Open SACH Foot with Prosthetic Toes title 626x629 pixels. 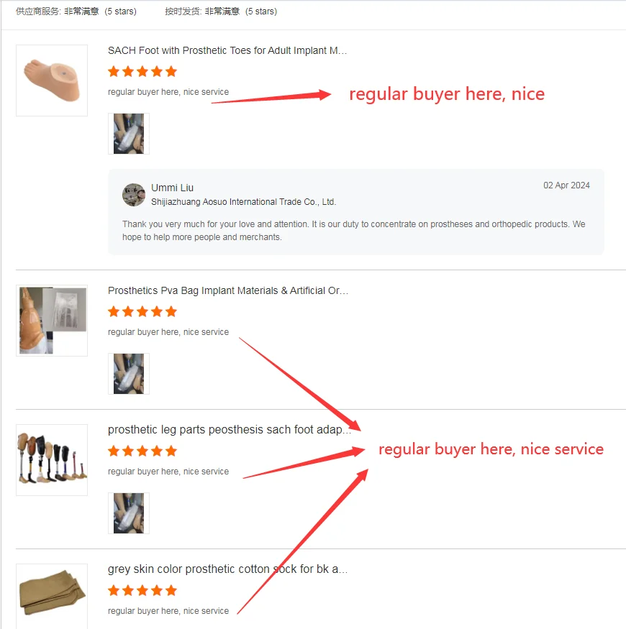(x=227, y=50)
